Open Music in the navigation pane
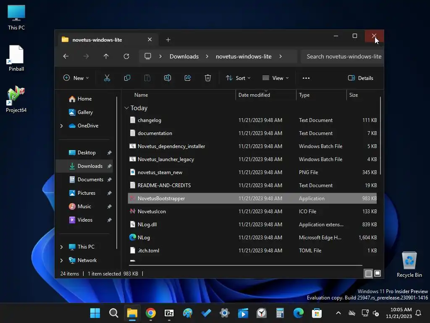This screenshot has height=323, width=430. (80, 207)
